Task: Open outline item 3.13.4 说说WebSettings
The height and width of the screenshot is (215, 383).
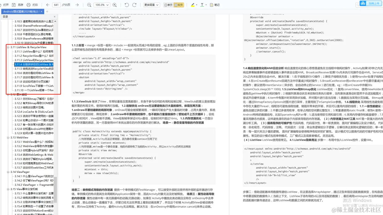Action: (x=34, y=155)
